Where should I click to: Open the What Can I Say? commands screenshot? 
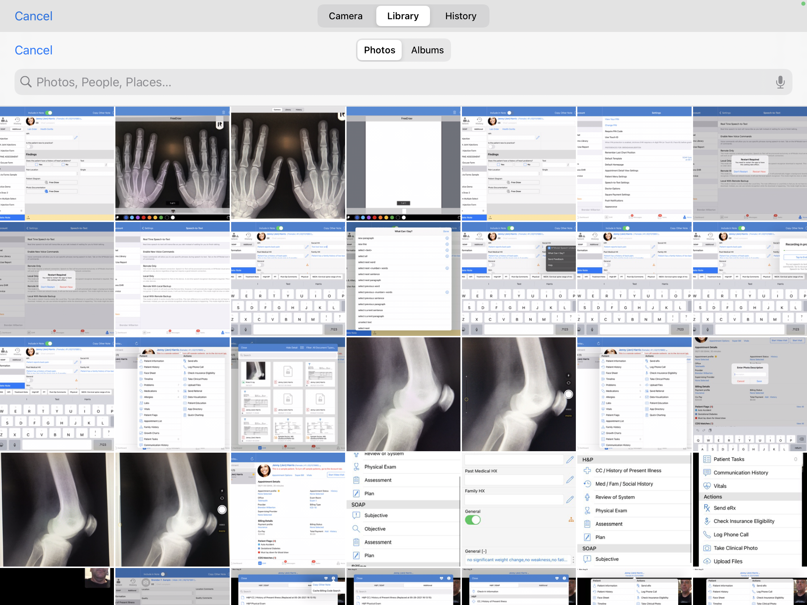(x=403, y=279)
